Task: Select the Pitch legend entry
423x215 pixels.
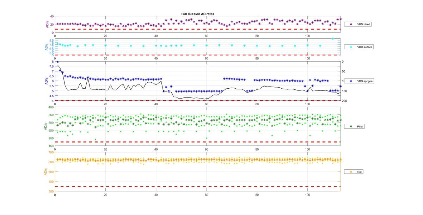Action: click(x=354, y=126)
